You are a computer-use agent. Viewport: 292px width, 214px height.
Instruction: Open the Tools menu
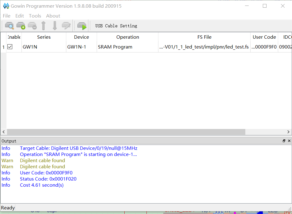pyautogui.click(x=35, y=16)
